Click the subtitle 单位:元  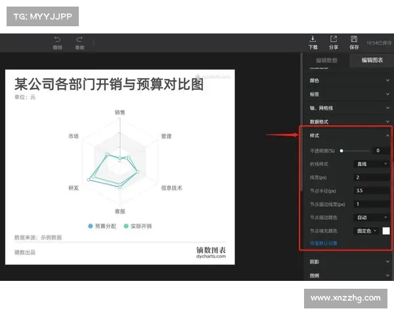(x=25, y=97)
